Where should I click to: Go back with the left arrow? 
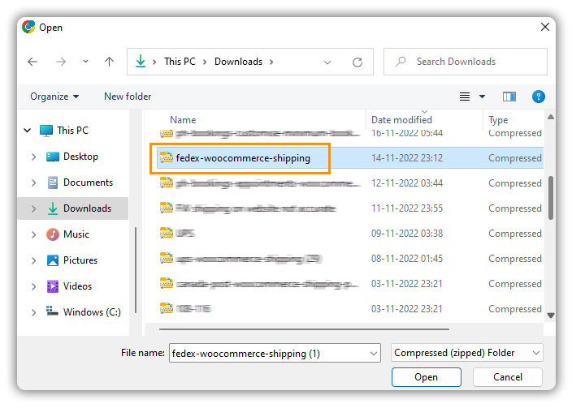[x=32, y=62]
